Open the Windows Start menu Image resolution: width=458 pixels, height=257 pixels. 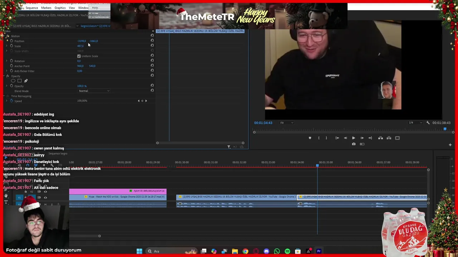pos(139,251)
